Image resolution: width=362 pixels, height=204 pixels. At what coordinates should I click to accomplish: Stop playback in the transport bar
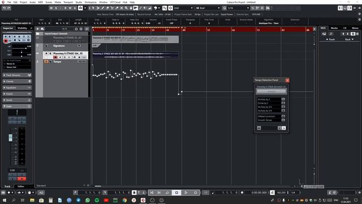pyautogui.click(x=176, y=193)
